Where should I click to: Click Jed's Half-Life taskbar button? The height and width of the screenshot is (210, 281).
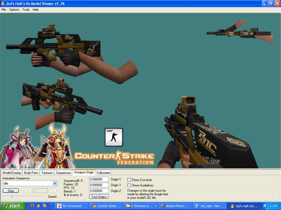click(244, 206)
